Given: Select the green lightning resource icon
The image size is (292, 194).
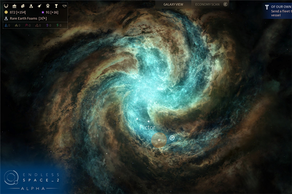Looking at the screenshot, I should click(57, 25).
